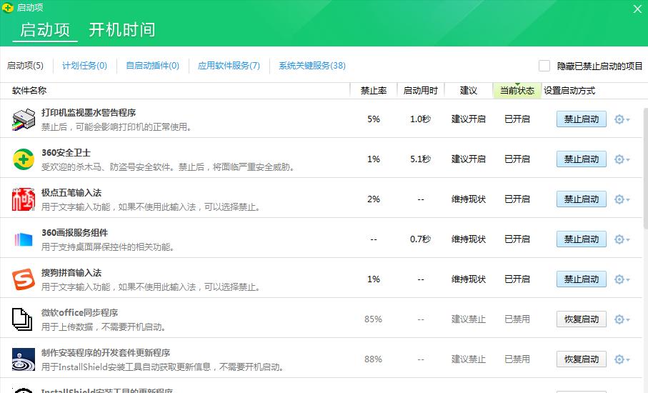Click the 85% disable rate value
This screenshot has width=648, height=393.
click(373, 319)
